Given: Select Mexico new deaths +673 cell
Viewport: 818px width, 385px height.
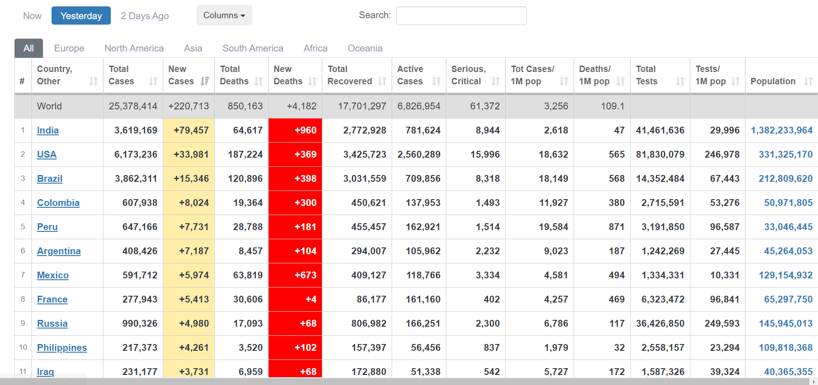Looking at the screenshot, I should (295, 275).
